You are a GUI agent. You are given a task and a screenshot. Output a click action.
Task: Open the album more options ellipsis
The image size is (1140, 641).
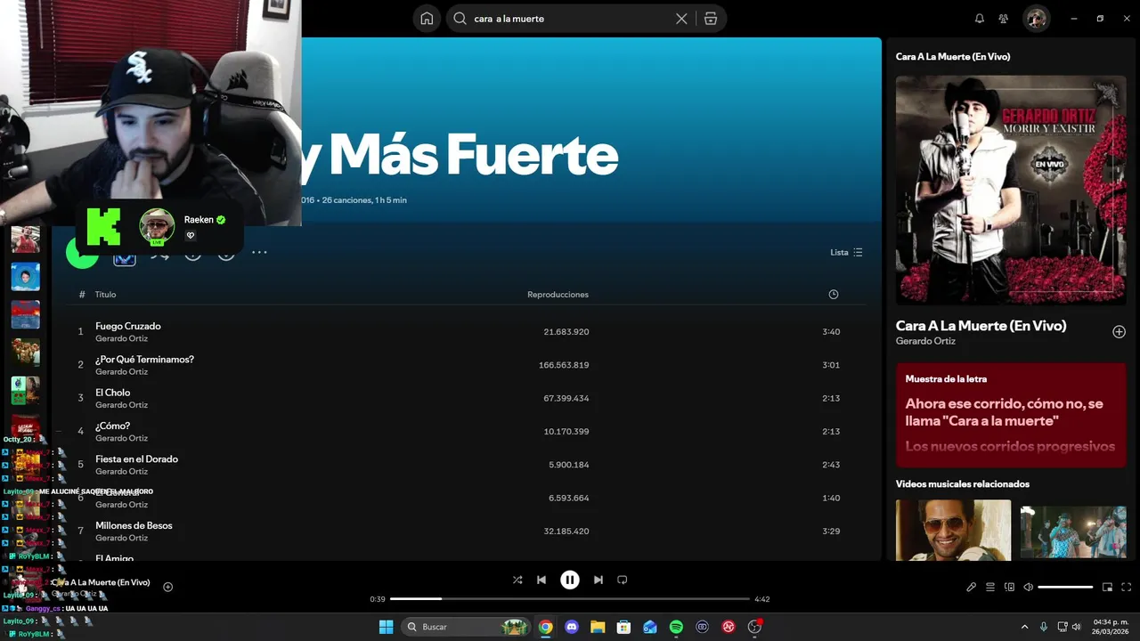point(259,253)
